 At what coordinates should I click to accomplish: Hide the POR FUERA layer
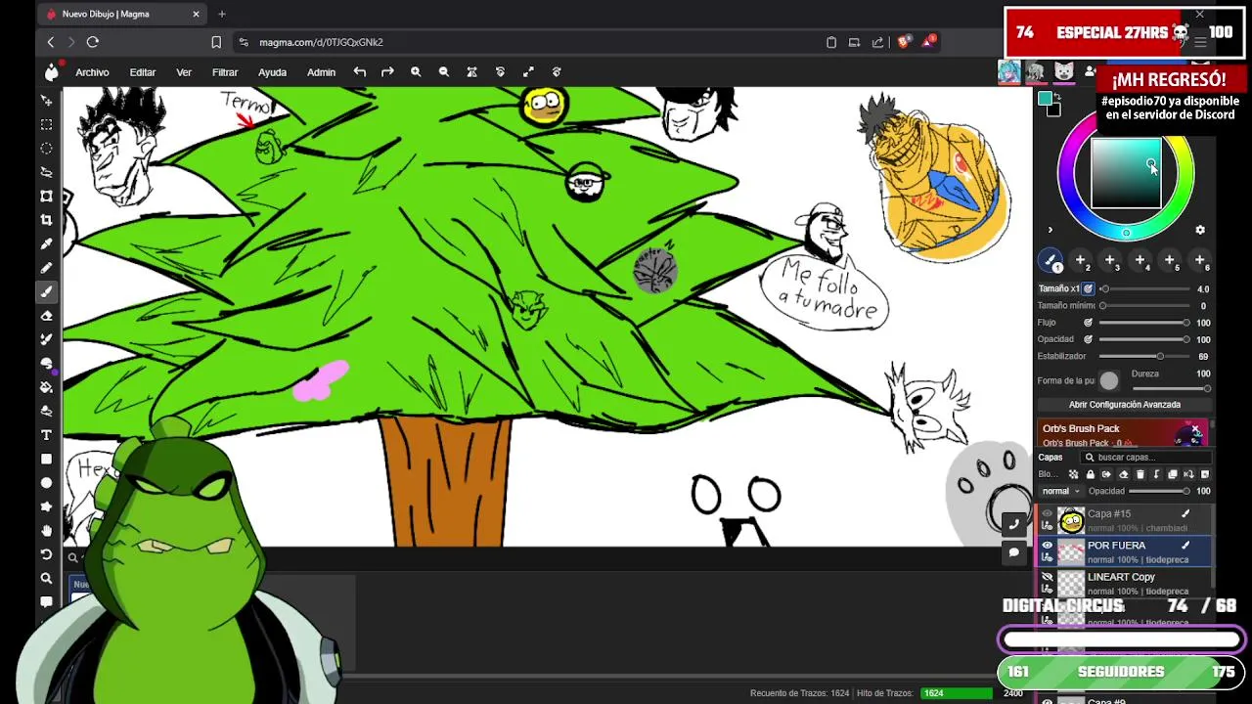click(1048, 546)
